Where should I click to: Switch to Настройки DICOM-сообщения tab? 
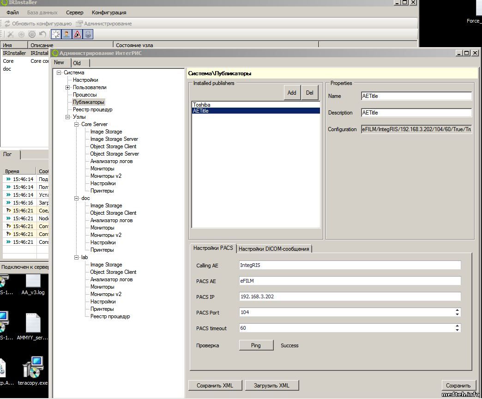pos(274,249)
